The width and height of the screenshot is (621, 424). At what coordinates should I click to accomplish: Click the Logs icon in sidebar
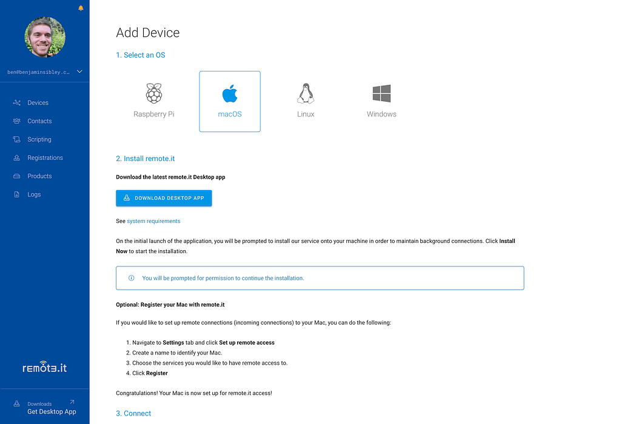click(16, 194)
